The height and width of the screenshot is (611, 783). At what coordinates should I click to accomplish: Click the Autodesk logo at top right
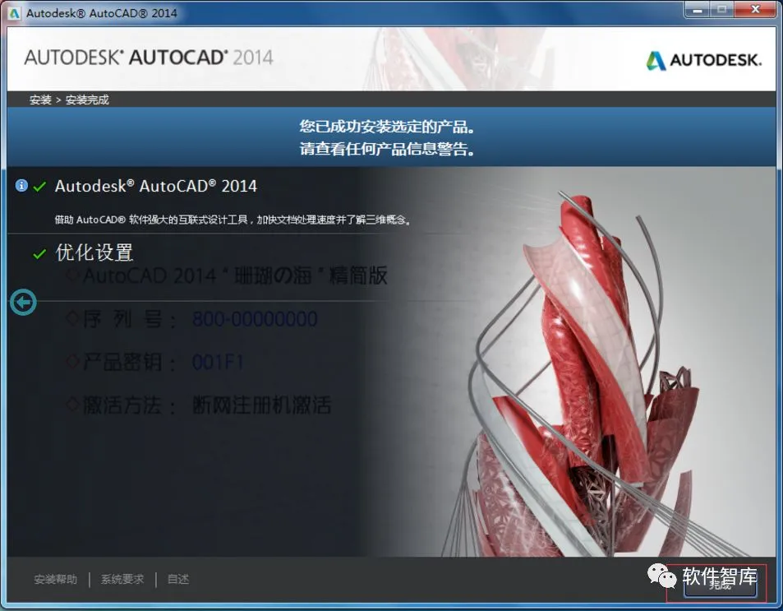704,61
